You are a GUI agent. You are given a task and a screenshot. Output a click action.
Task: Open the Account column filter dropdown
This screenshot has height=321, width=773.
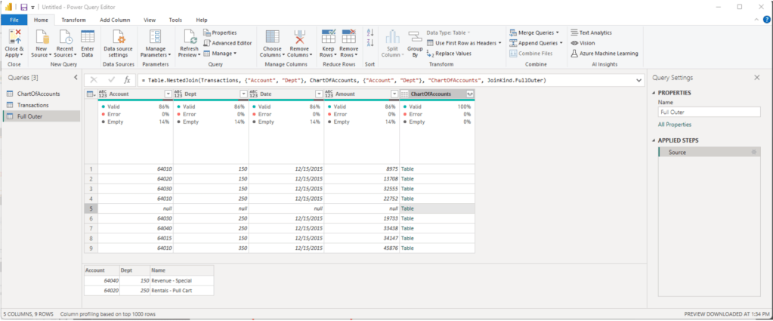(168, 94)
